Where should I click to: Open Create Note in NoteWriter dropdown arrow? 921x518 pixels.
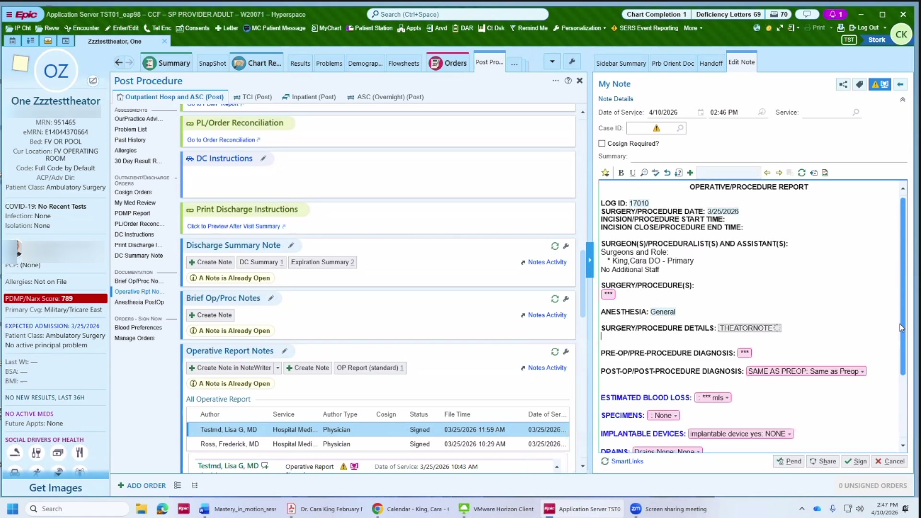(278, 368)
